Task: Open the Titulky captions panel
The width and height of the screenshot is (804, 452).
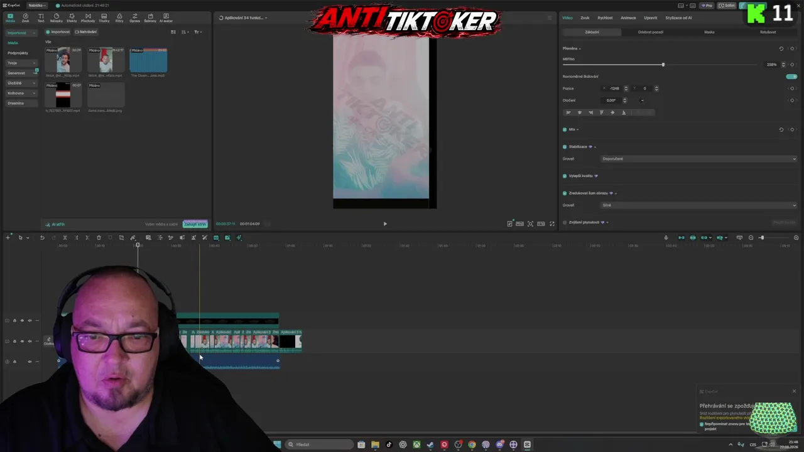Action: pyautogui.click(x=104, y=18)
